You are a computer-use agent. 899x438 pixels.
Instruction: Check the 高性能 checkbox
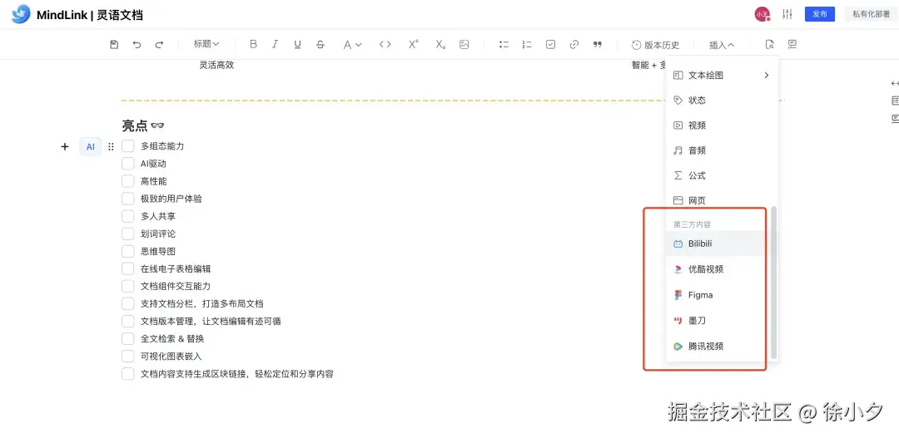[x=128, y=181]
